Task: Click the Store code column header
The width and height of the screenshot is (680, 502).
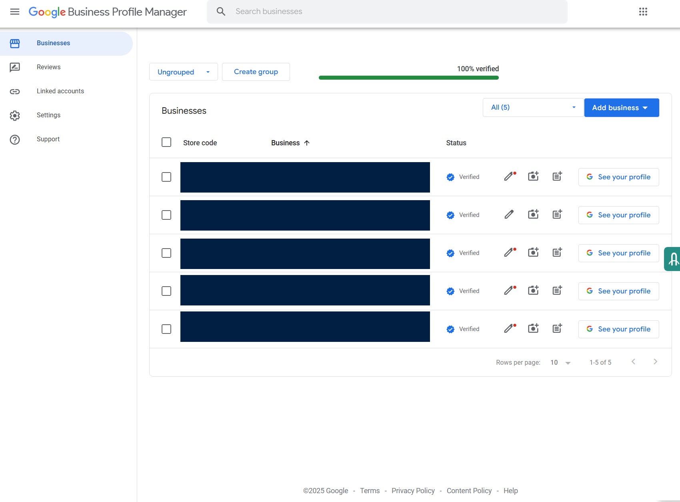Action: coord(200,143)
